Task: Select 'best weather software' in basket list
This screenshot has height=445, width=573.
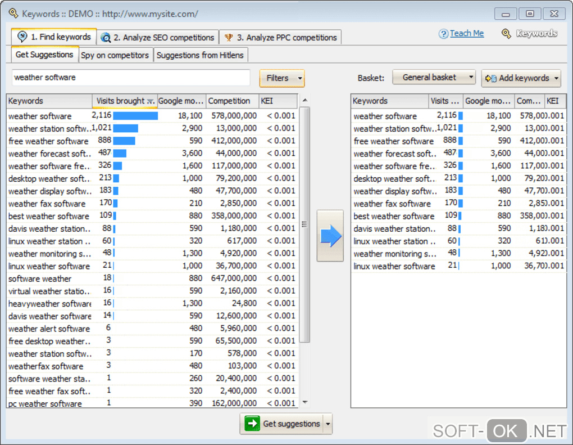Action: (x=458, y=216)
